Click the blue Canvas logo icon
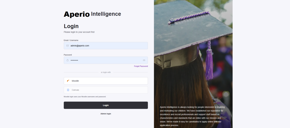The image size is (290, 128). [x=68, y=90]
